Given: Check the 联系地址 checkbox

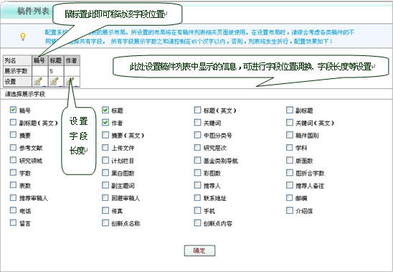Looking at the screenshot, I should pyautogui.click(x=197, y=198).
